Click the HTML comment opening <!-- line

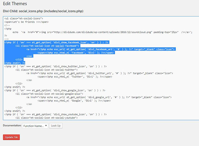(x=7, y=25)
